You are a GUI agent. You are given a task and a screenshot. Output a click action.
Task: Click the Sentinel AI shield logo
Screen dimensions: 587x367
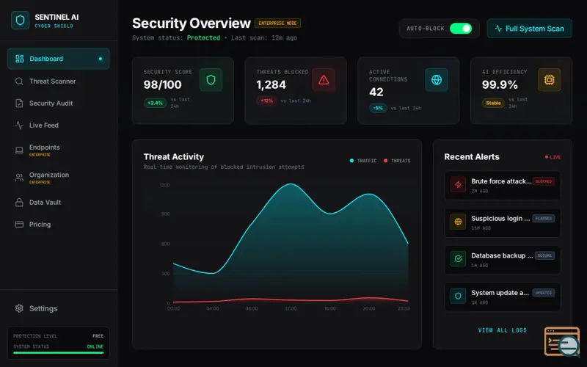point(21,21)
